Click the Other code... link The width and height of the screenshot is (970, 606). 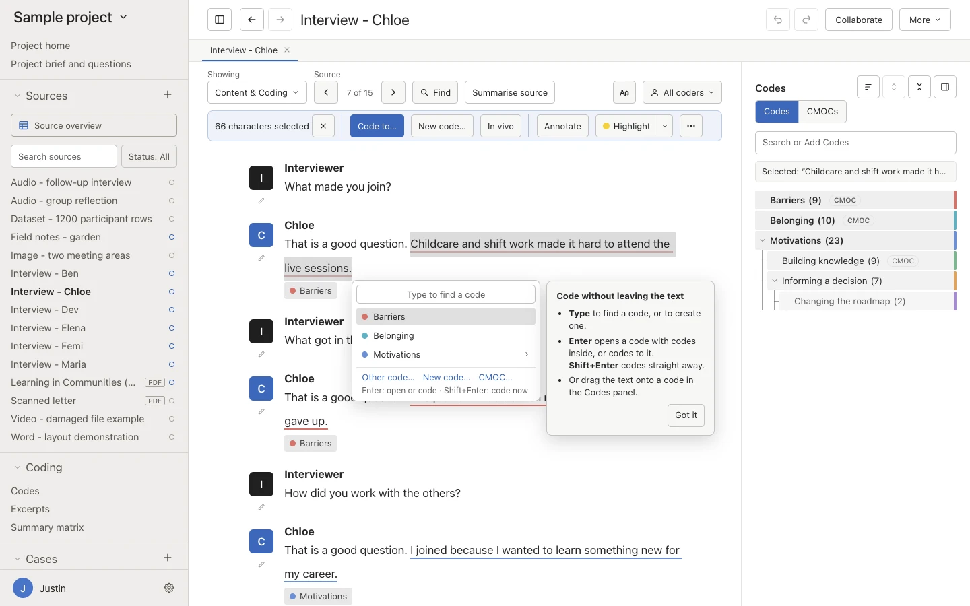click(388, 377)
